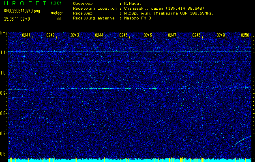Click the 0245 time marker

(x=123, y=35)
